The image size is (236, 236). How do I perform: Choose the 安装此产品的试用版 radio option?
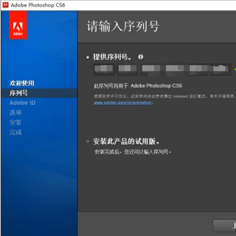(x=87, y=142)
